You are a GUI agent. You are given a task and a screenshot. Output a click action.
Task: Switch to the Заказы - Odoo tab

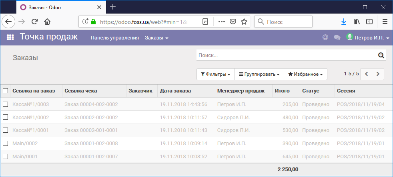click(61, 7)
